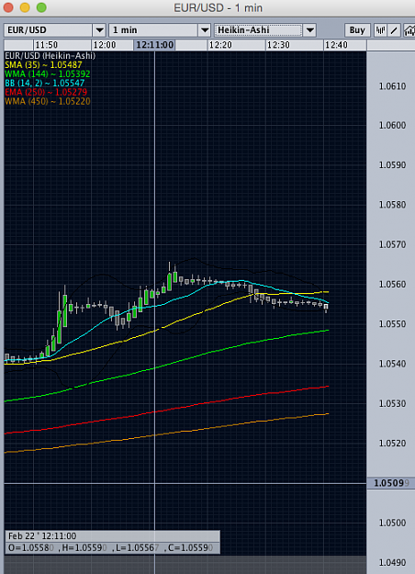Screen dimensions: 415x574
Task: Click the 11:50 time axis label
Action: click(47, 45)
